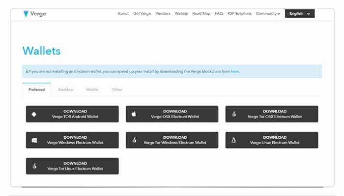Click the Windows icon on Windows Electrum Wallet button
The height and width of the screenshot is (196, 344).
tap(34, 140)
